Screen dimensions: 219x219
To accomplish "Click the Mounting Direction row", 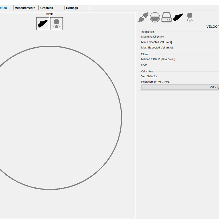I will pos(153,37).
